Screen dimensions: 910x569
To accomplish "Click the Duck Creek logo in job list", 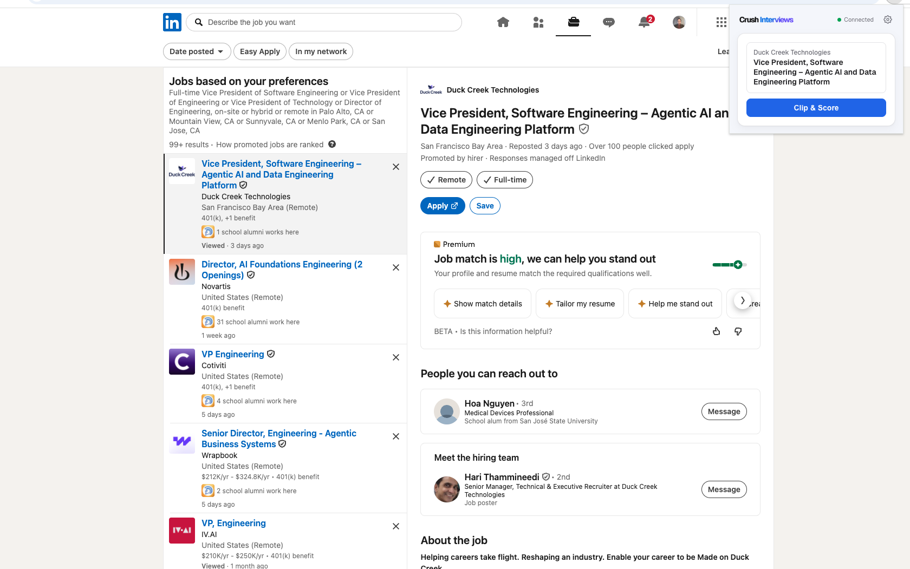I will pos(182,171).
